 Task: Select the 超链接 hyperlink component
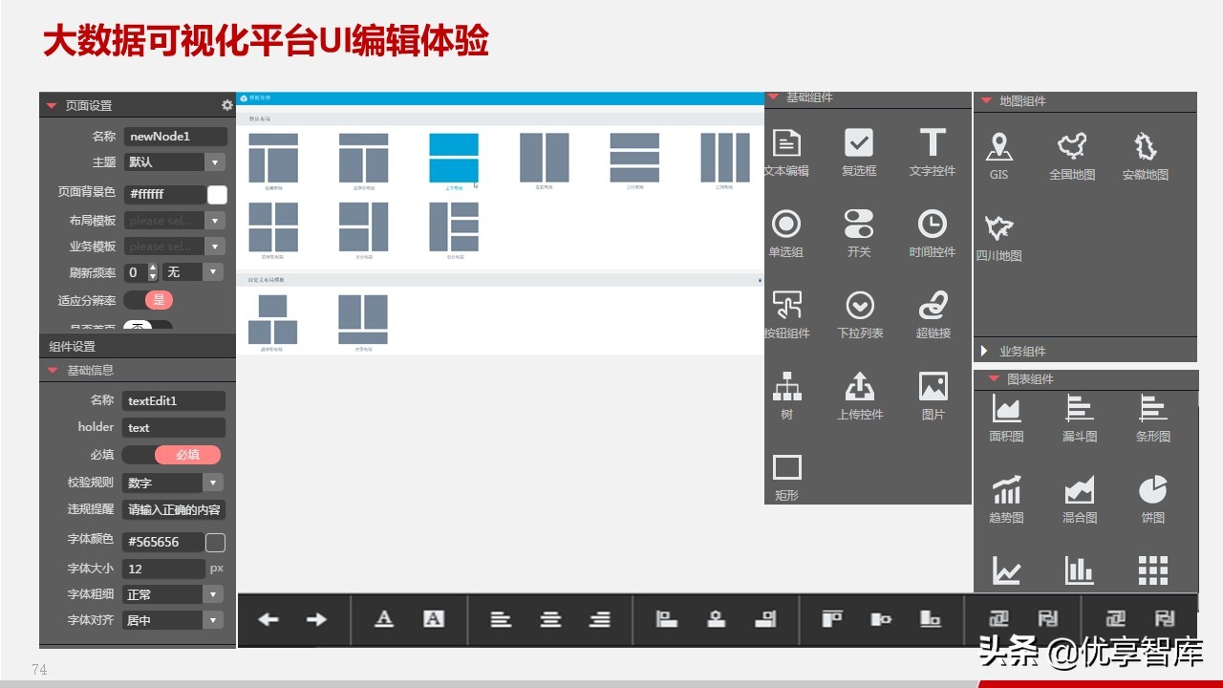[x=933, y=313]
